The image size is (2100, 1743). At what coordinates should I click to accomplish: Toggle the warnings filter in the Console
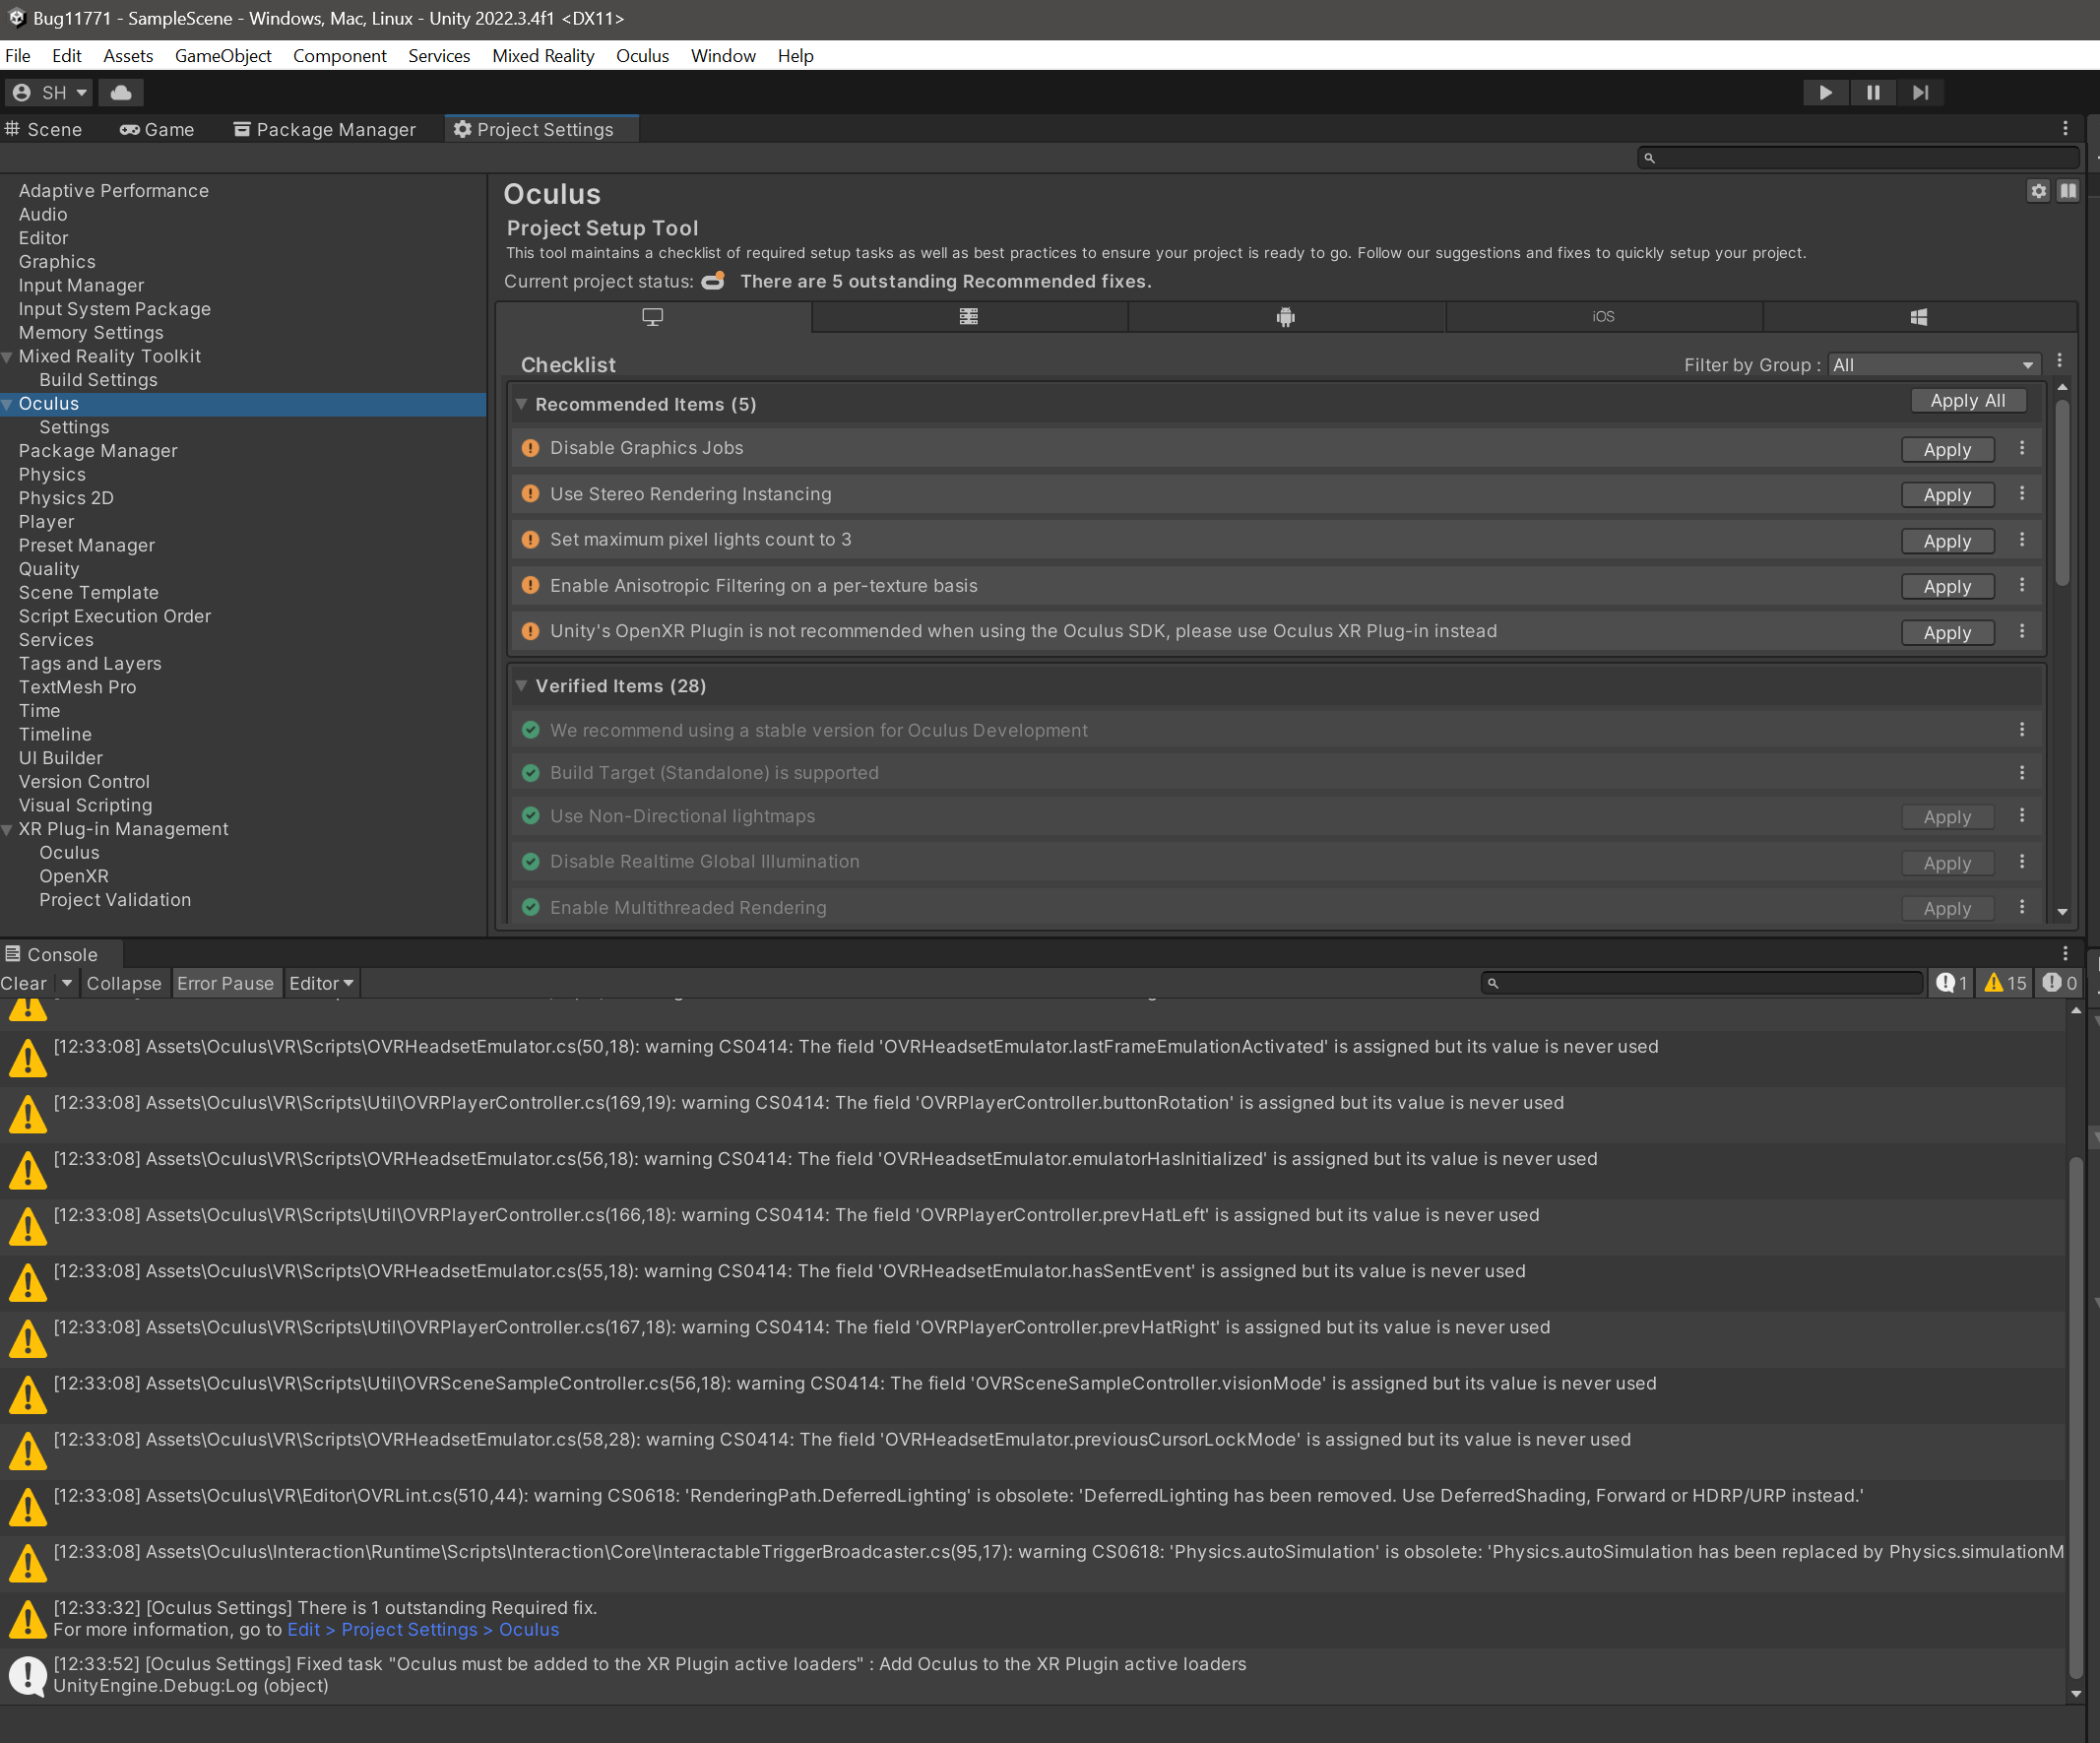click(2003, 983)
